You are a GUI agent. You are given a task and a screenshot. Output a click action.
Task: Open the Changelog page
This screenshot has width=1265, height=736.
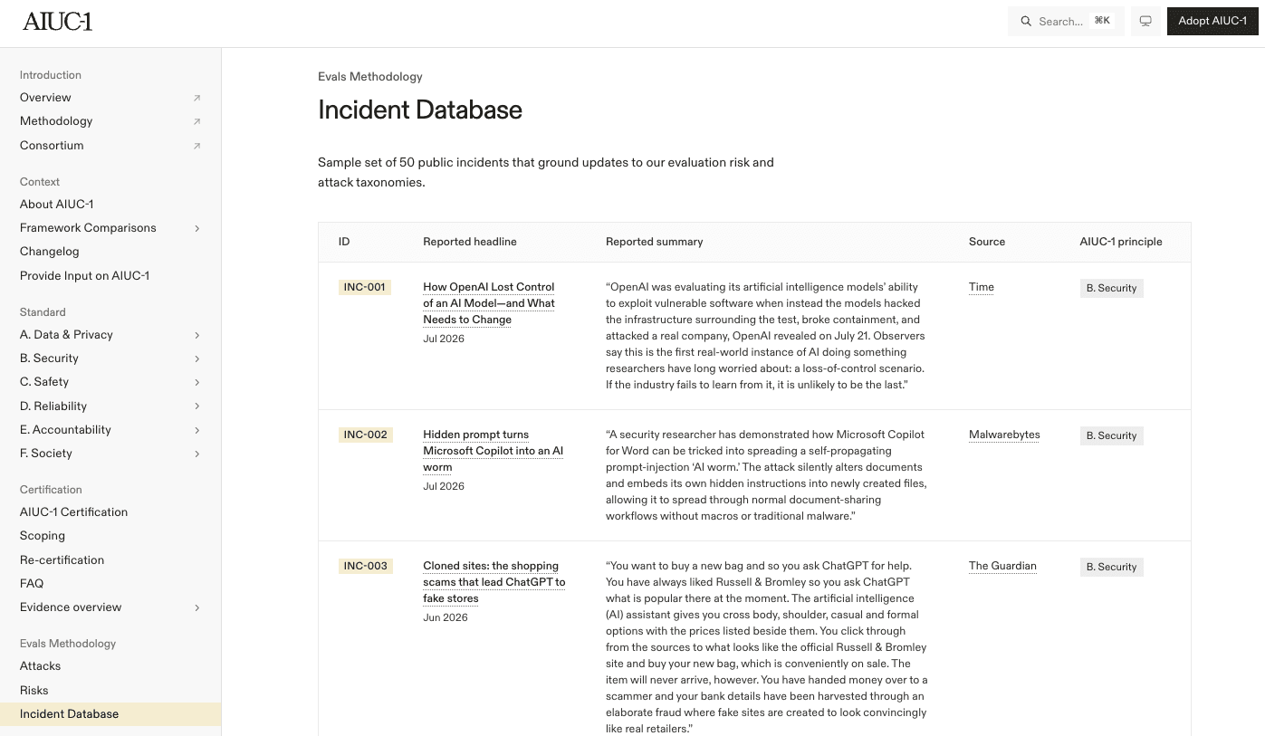pos(50,252)
